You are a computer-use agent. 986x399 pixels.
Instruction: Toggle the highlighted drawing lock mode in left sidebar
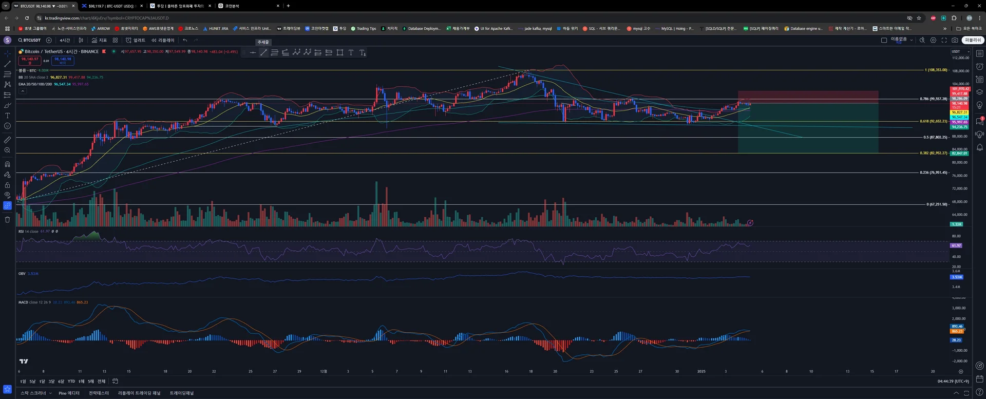coord(7,205)
